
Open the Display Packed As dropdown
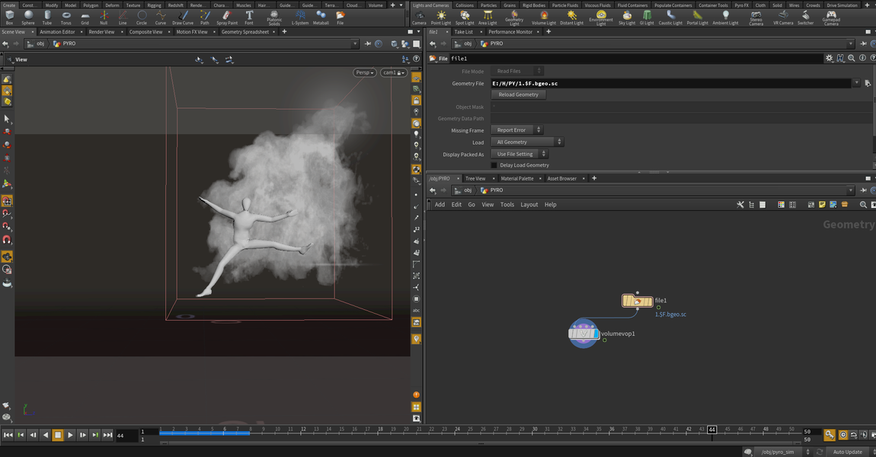tap(520, 154)
